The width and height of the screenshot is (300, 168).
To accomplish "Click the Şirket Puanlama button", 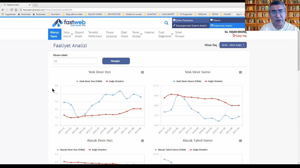I will pos(190,20).
